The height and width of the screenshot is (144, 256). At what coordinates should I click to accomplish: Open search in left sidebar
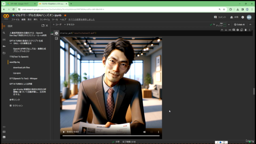click(x=4, y=33)
